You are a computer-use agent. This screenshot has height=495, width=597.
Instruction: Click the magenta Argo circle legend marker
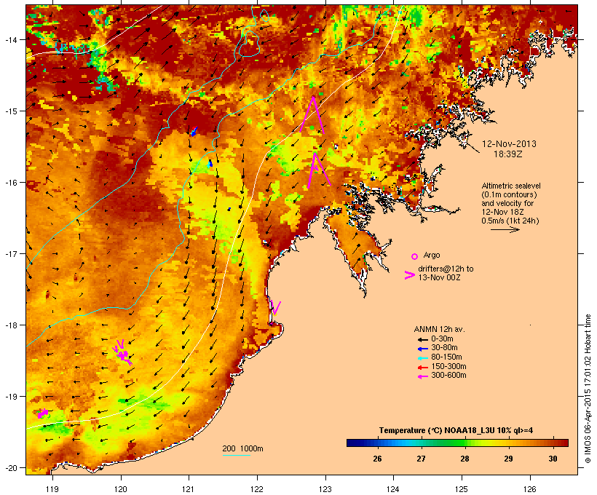coord(415,257)
